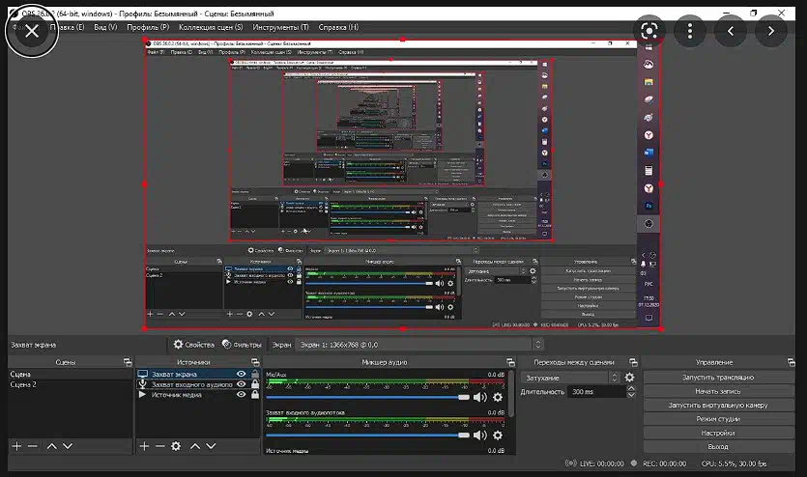
Task: Go to the next image arrow
Action: (771, 31)
